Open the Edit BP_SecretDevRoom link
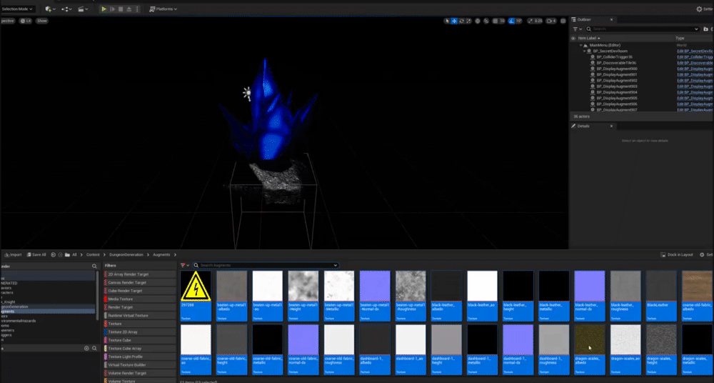This screenshot has width=714, height=383. point(695,51)
